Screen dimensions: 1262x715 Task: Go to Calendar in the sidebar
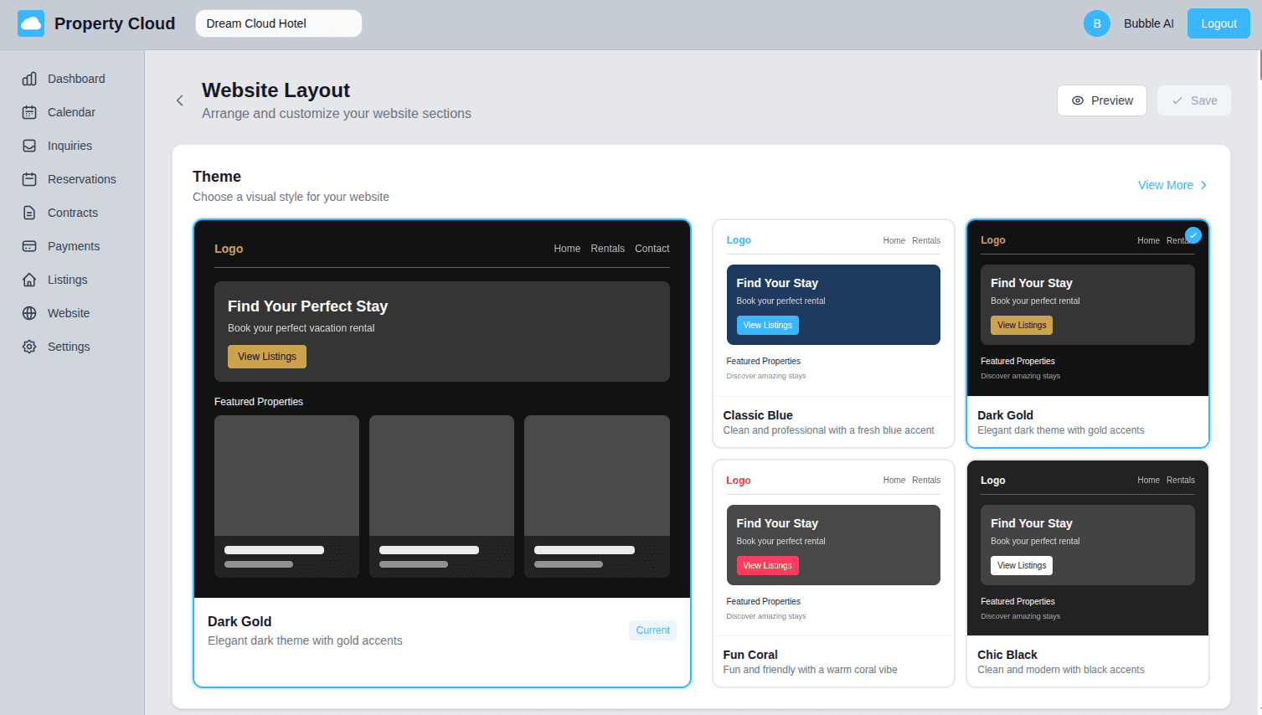point(72,112)
